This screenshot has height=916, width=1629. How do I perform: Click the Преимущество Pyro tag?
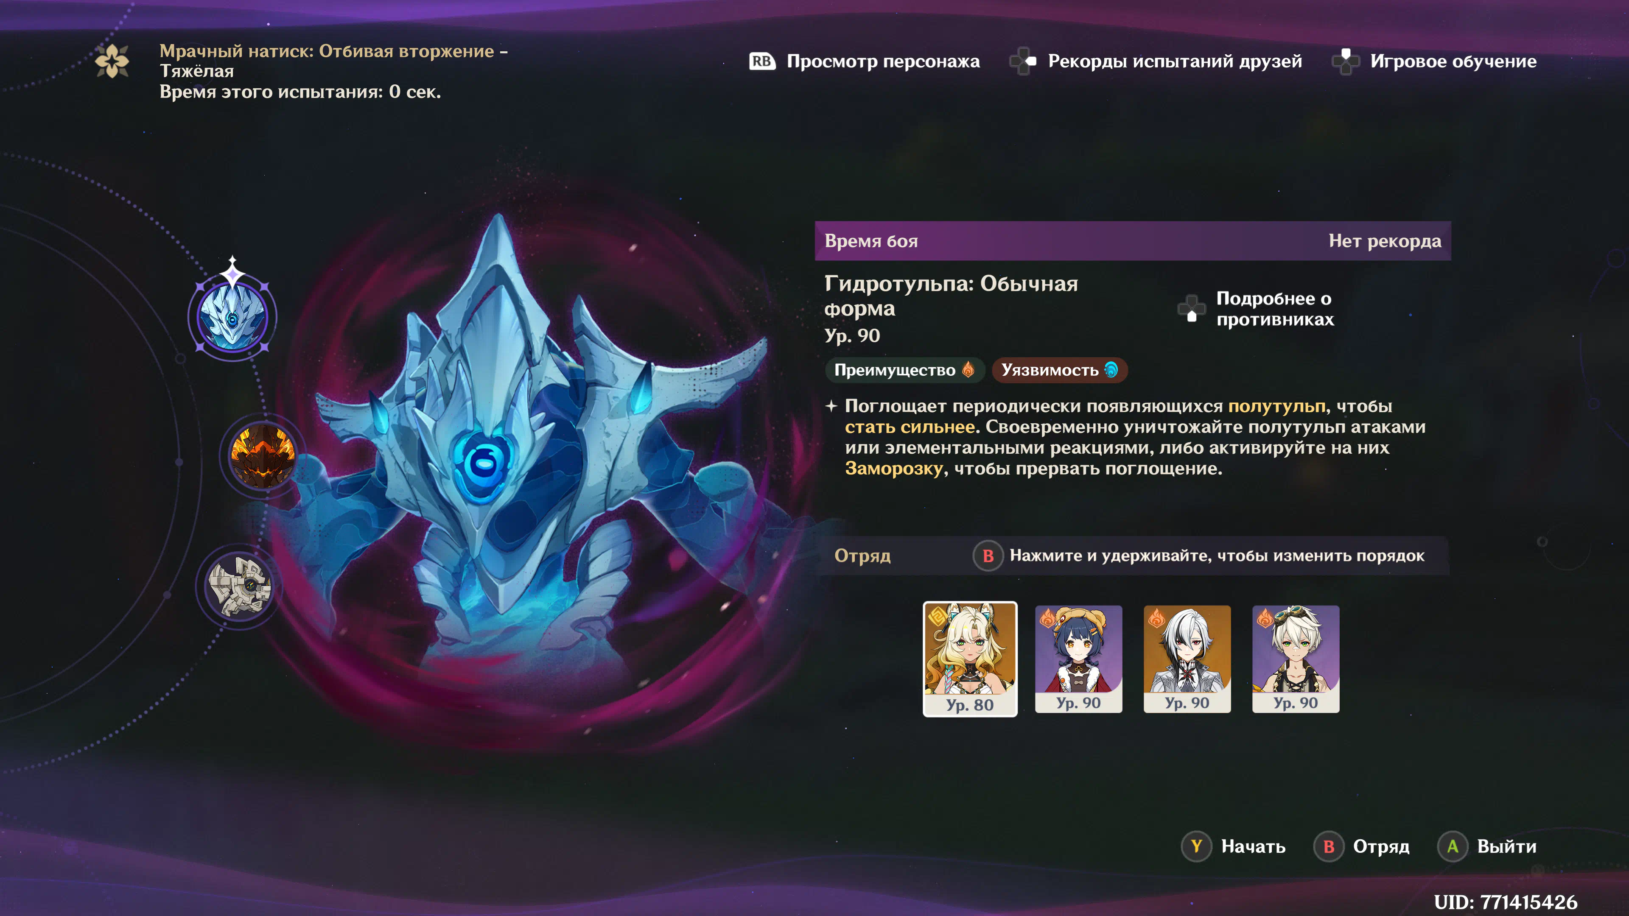(904, 370)
